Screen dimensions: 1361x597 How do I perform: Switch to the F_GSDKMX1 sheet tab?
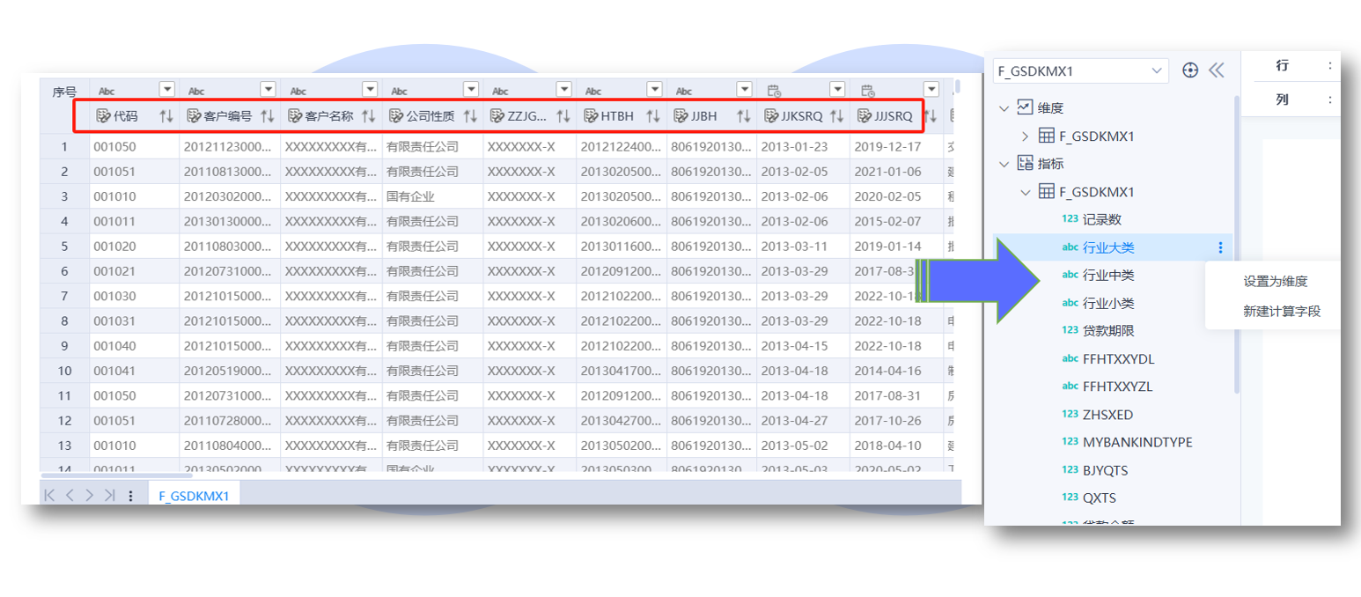click(194, 496)
